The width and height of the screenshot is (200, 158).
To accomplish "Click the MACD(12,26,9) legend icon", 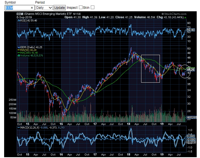I will (x=18, y=127).
